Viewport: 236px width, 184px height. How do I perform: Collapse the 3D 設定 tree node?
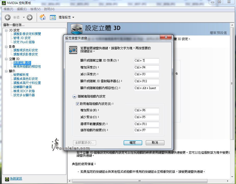coord(6,30)
